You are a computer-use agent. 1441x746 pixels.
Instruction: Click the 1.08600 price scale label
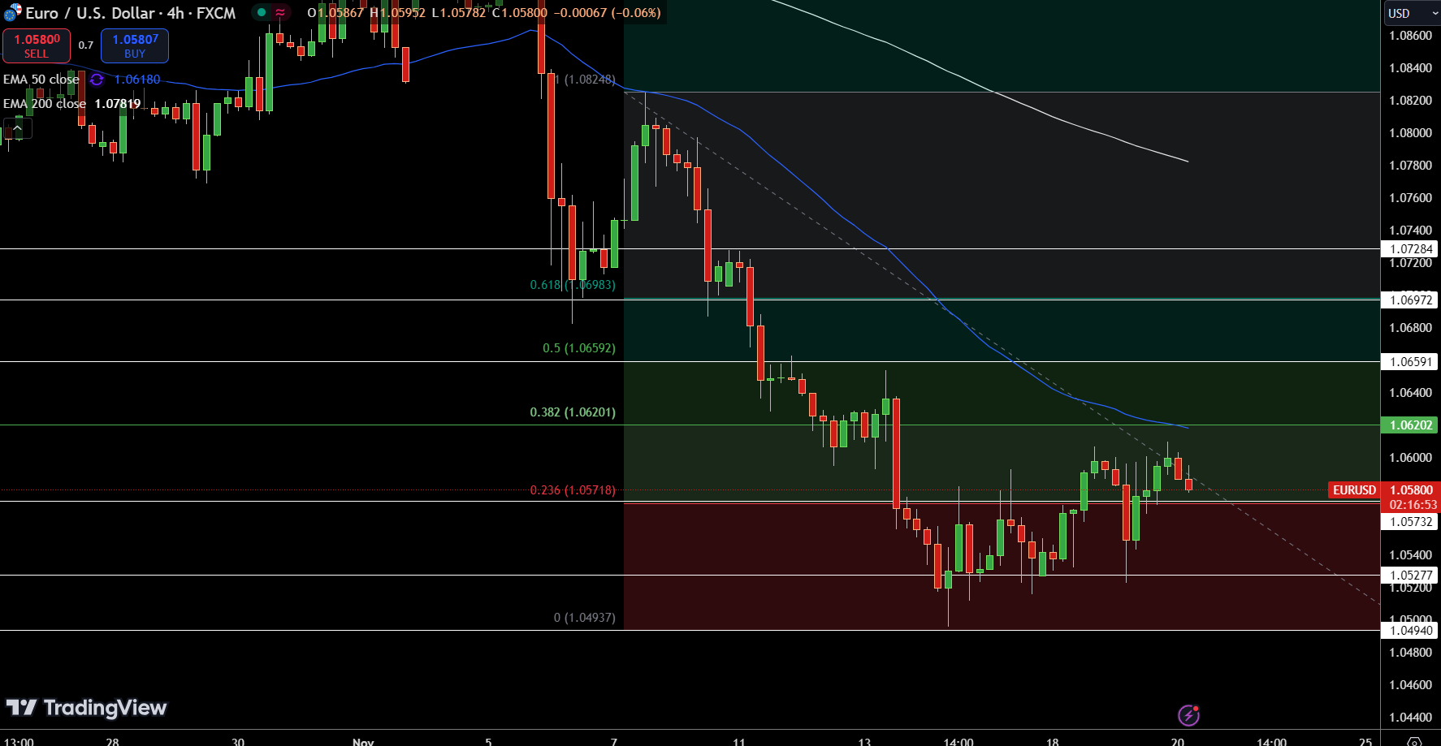point(1411,36)
